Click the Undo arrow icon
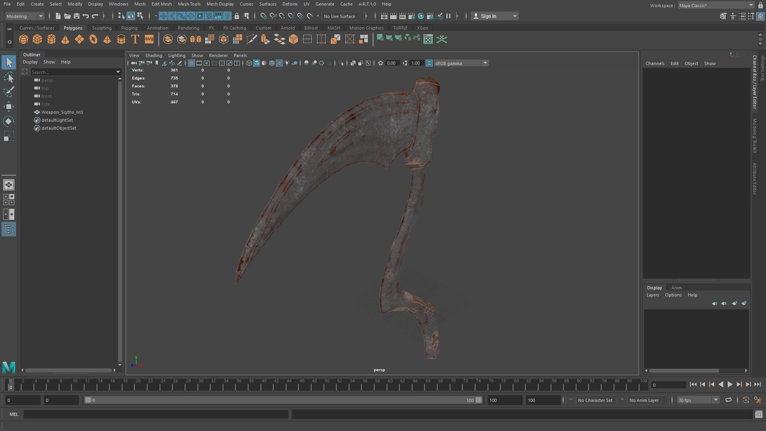Screen dimensions: 766x431 [86, 16]
